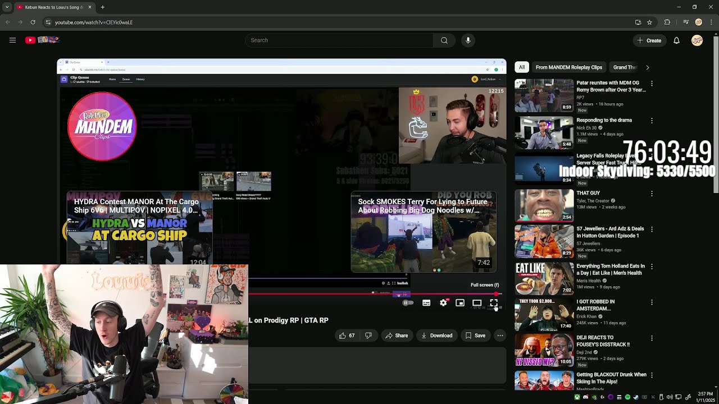
Task: Open DEJI REACTS TO FOUSEY'S DISSTRACK title
Action: [603, 341]
